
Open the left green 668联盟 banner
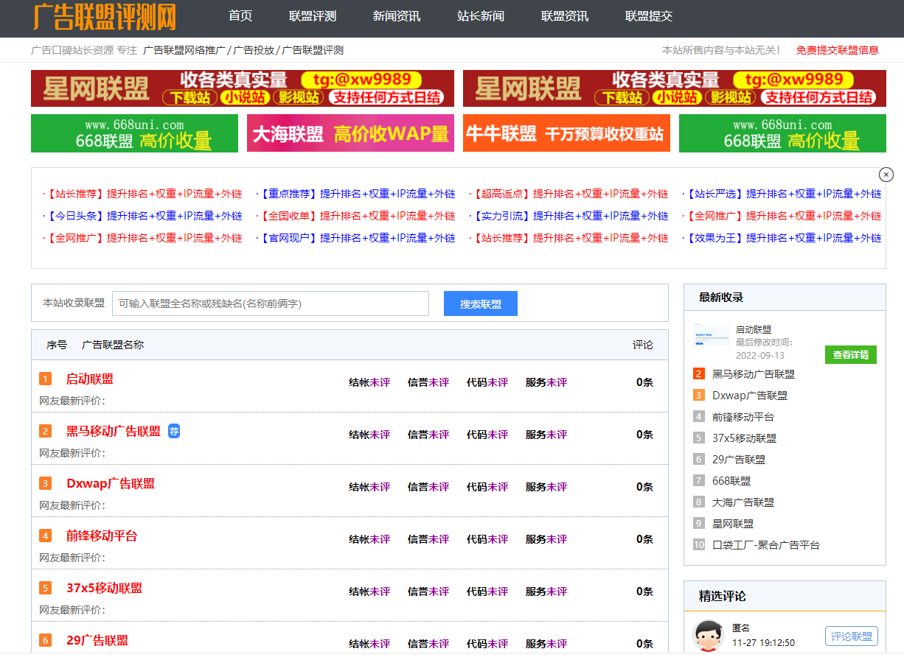(134, 133)
